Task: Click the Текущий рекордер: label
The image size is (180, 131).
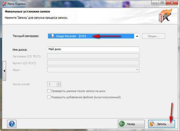Action: click(x=26, y=36)
